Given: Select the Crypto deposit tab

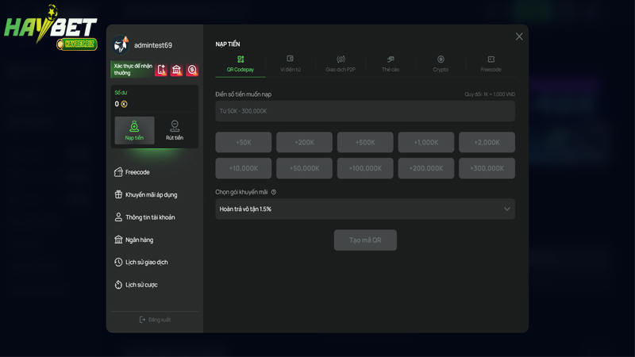Looking at the screenshot, I should (x=441, y=63).
